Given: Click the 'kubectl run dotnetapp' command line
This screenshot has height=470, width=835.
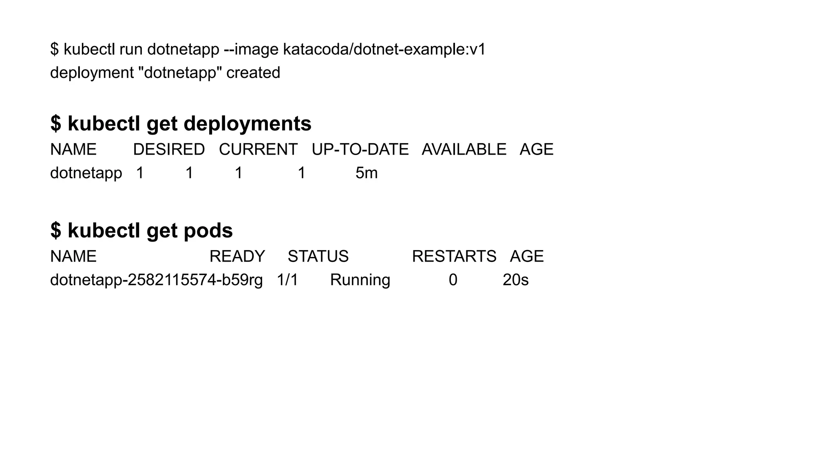Looking at the screenshot, I should [268, 49].
